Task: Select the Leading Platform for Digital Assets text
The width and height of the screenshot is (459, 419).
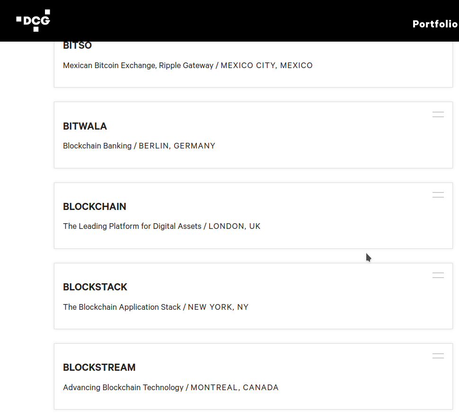Action: (x=132, y=226)
